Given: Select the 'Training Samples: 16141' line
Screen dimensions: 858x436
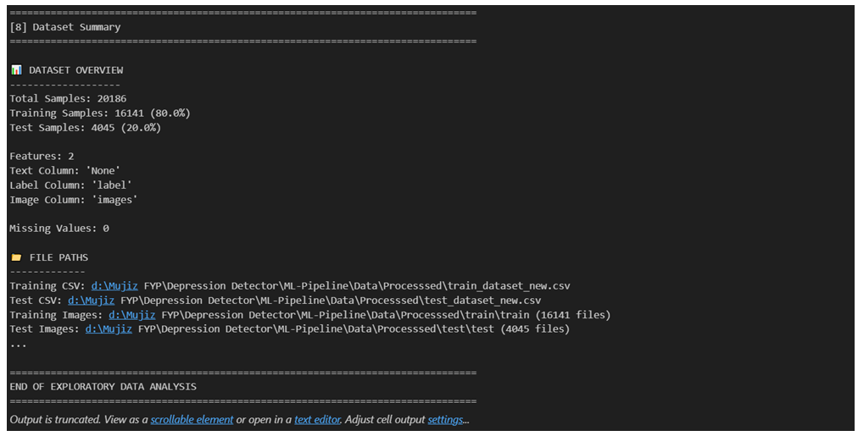Looking at the screenshot, I should coord(100,113).
